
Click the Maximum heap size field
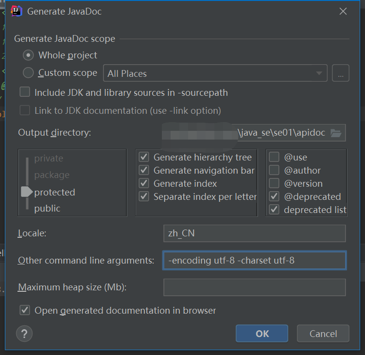point(254,287)
